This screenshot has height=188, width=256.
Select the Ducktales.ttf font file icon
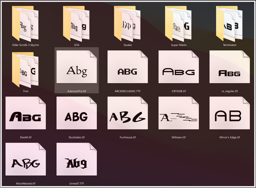click(x=76, y=113)
